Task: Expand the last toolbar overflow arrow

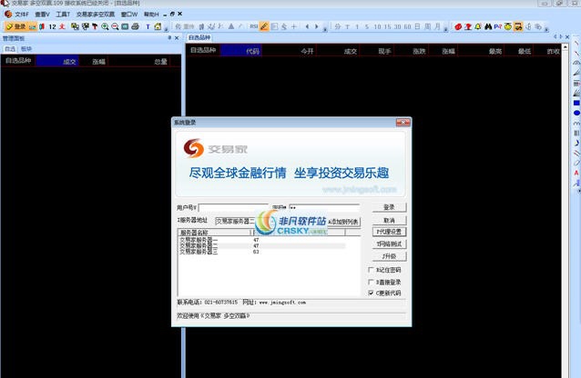Action: click(547, 28)
